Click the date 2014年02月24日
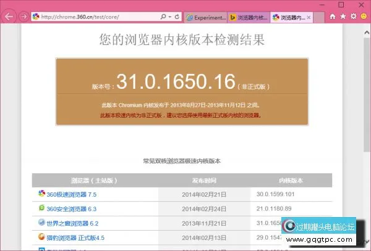The width and height of the screenshot is (371, 251). pos(204,209)
